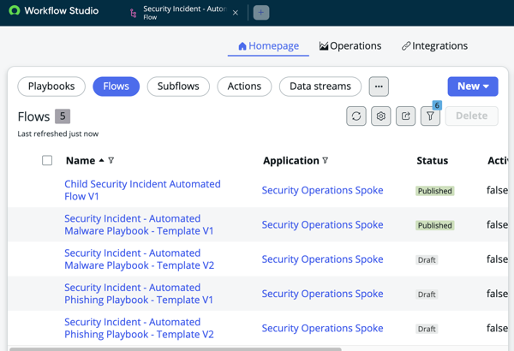This screenshot has width=514, height=351.
Task: Click the Status column header
Action: (x=433, y=160)
